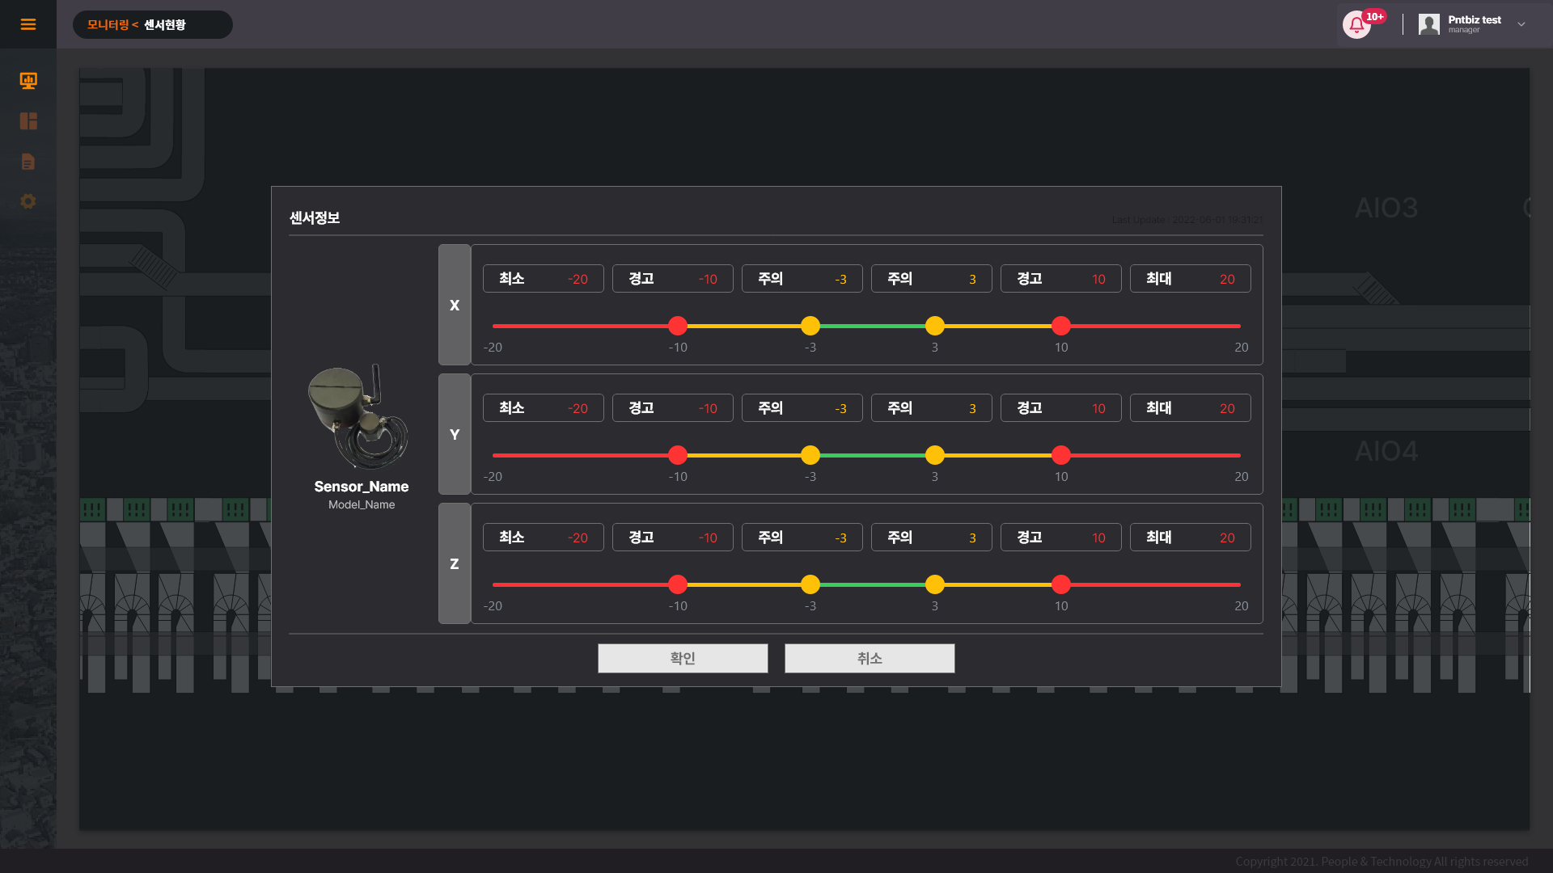Open the monitoring screen sidebar icon
1553x873 pixels.
point(28,80)
